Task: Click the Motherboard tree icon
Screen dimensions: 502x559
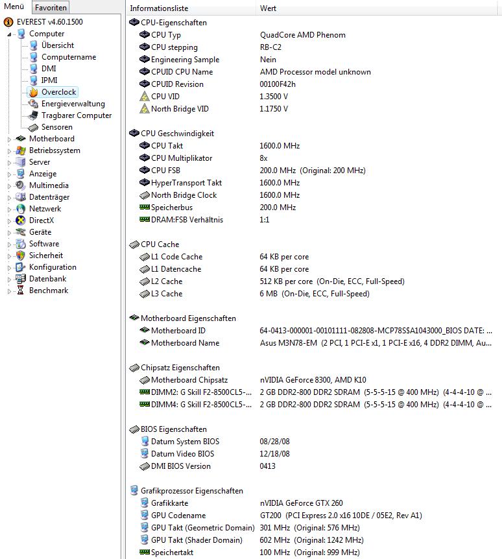Action: [x=21, y=139]
